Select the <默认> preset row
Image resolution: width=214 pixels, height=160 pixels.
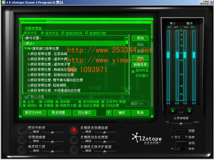point(74,43)
